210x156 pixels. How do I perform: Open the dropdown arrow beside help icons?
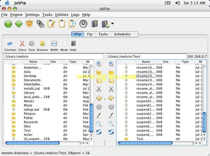pyautogui.click(x=112, y=23)
